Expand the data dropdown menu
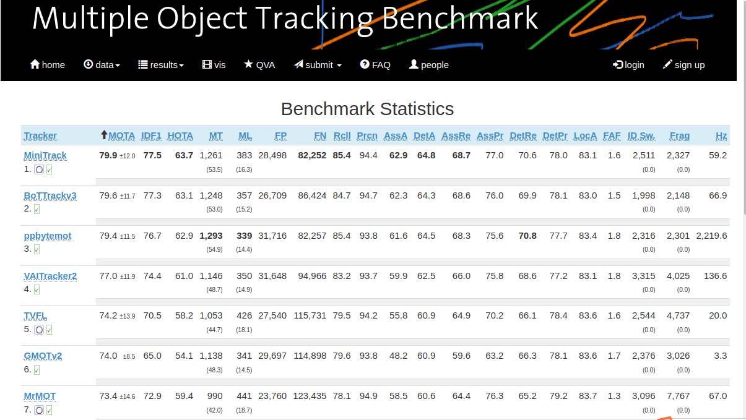The height and width of the screenshot is (420, 746). pos(102,64)
